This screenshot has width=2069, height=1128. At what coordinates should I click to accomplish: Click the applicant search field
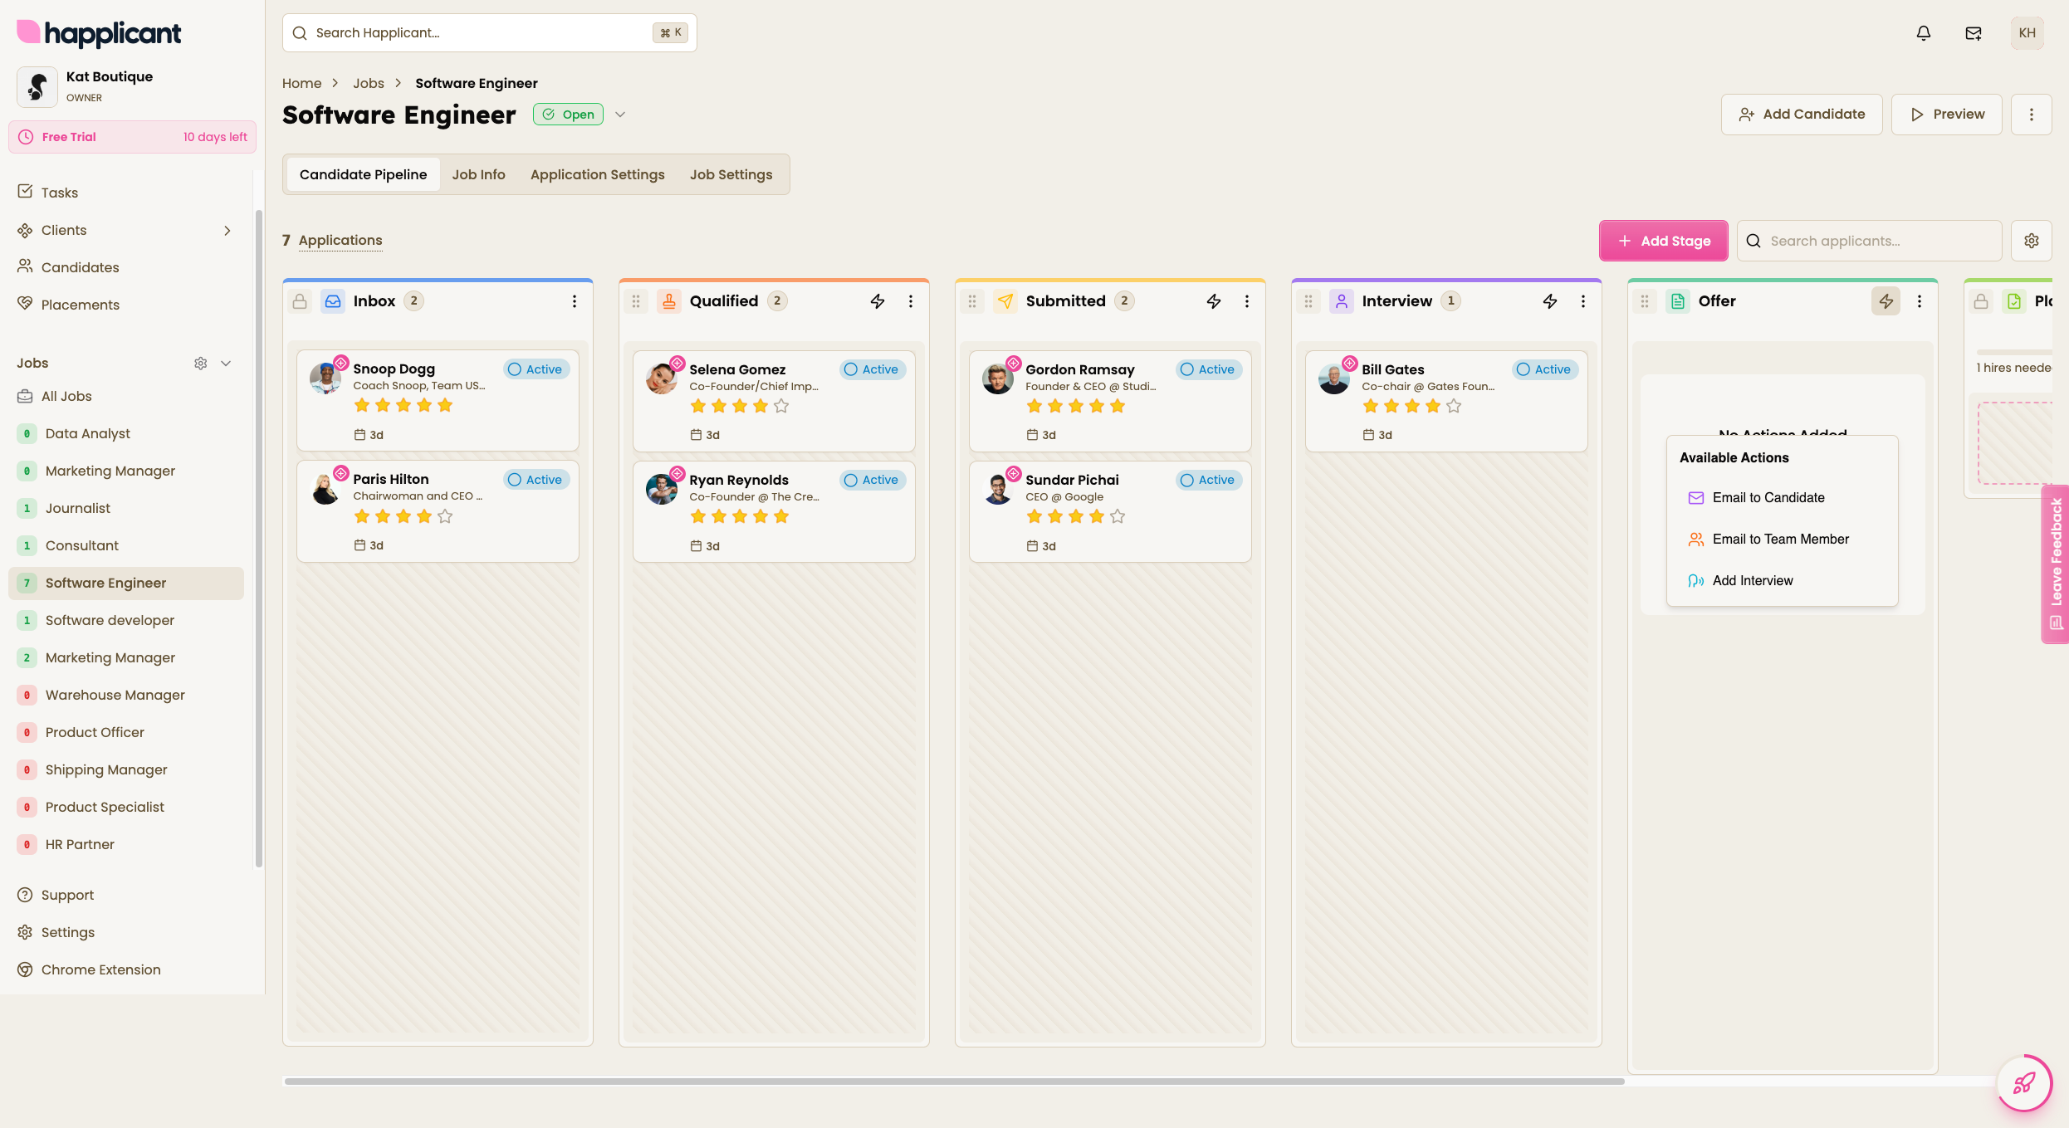[1868, 240]
